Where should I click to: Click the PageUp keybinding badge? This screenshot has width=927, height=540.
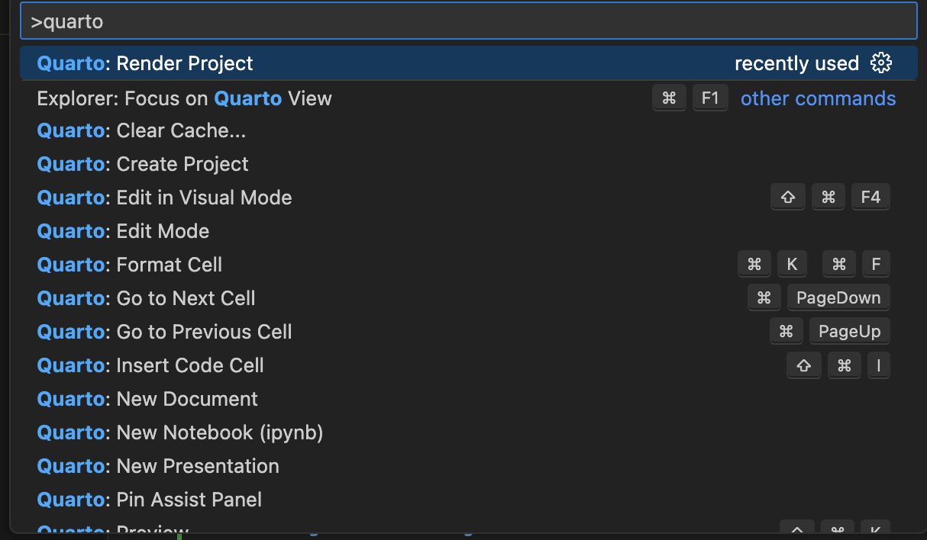(x=849, y=332)
